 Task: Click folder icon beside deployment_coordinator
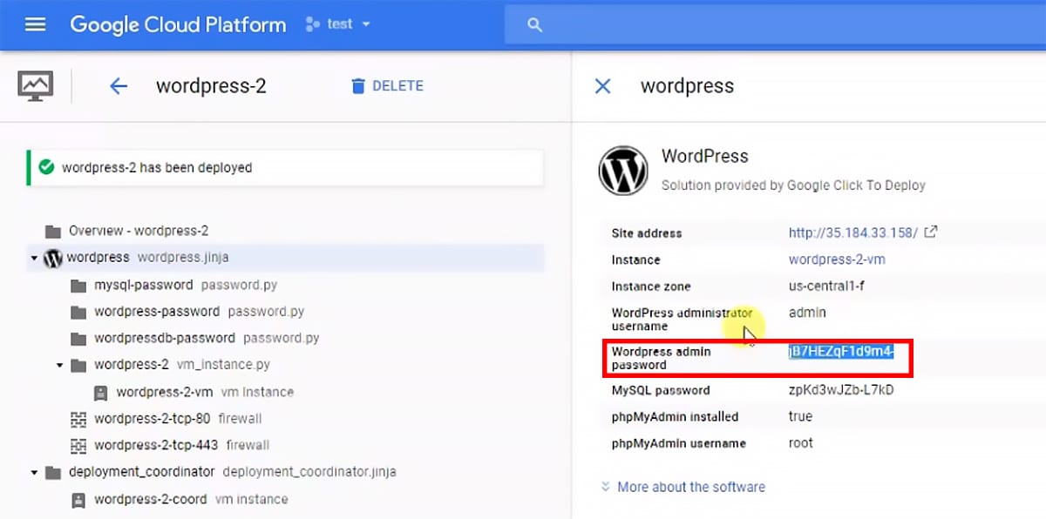coord(54,472)
